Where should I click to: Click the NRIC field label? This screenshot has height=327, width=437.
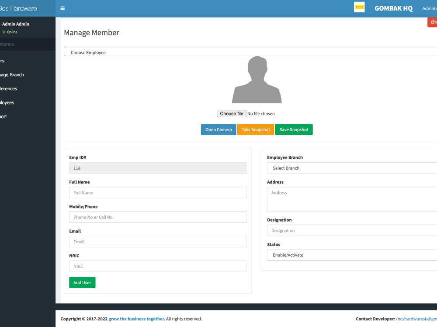(74, 255)
